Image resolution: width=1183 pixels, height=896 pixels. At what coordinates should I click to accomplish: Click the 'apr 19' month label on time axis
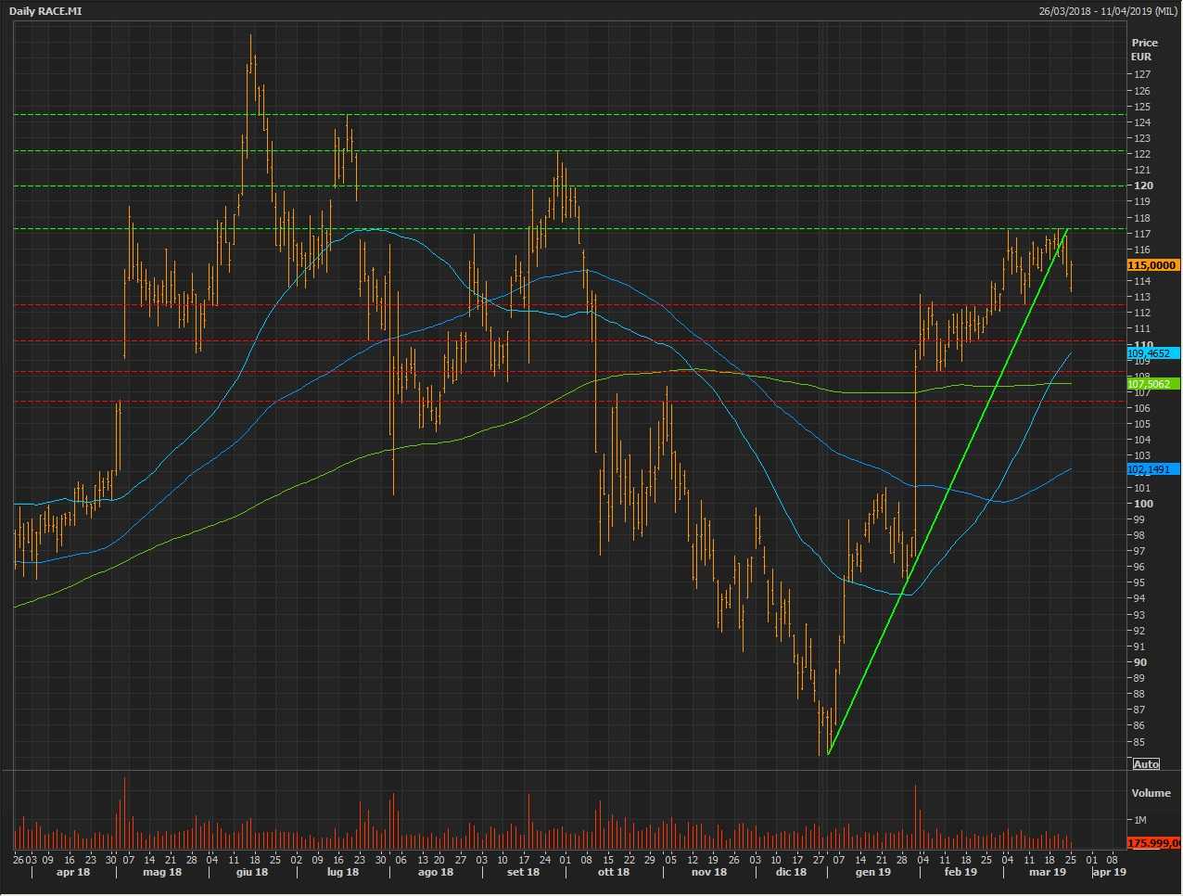coord(1109,872)
